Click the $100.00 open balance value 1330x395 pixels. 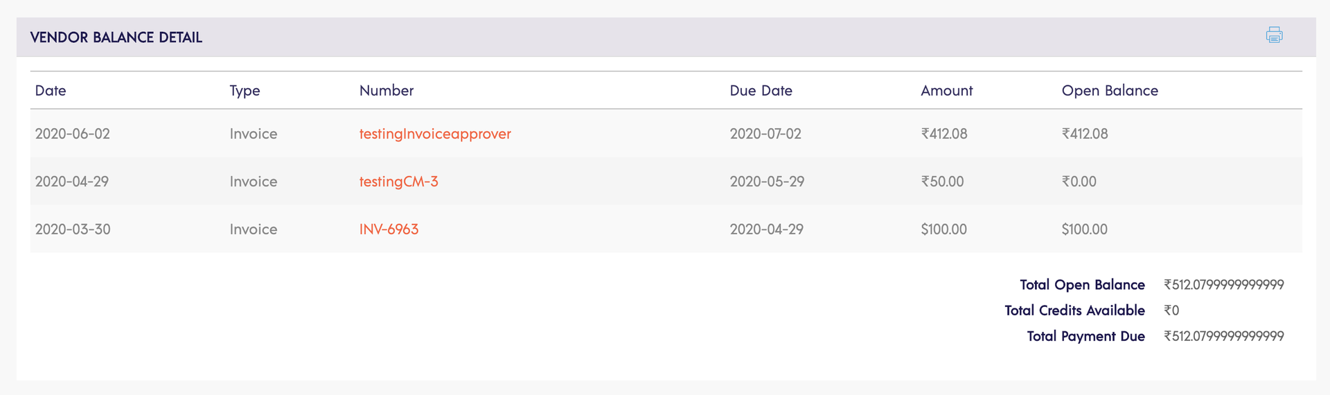coord(1085,229)
